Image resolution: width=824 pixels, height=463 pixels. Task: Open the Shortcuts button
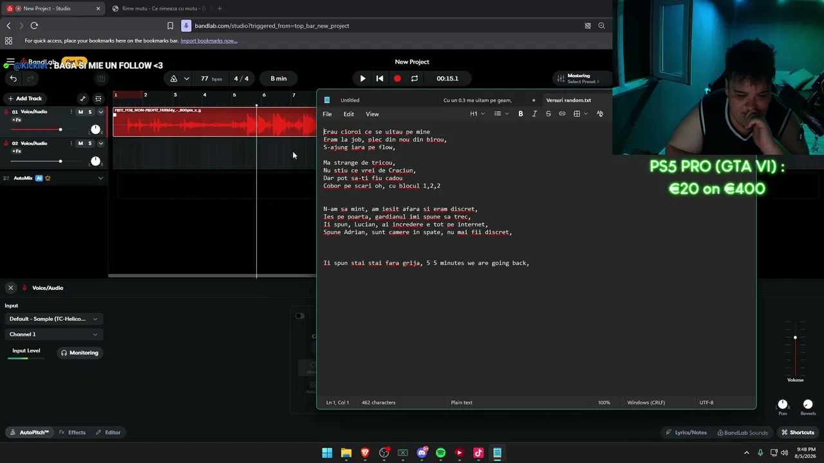[x=798, y=433]
